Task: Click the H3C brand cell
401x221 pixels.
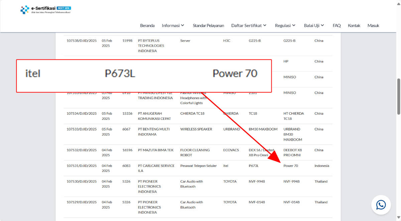Action: (x=227, y=41)
